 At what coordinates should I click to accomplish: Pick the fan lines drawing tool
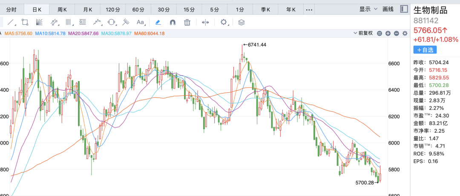39,22
